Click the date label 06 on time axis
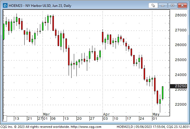190x129 pixels. 53,119
